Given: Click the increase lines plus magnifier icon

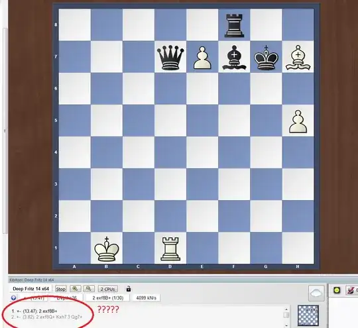Looking at the screenshot, I should [x=75, y=289].
